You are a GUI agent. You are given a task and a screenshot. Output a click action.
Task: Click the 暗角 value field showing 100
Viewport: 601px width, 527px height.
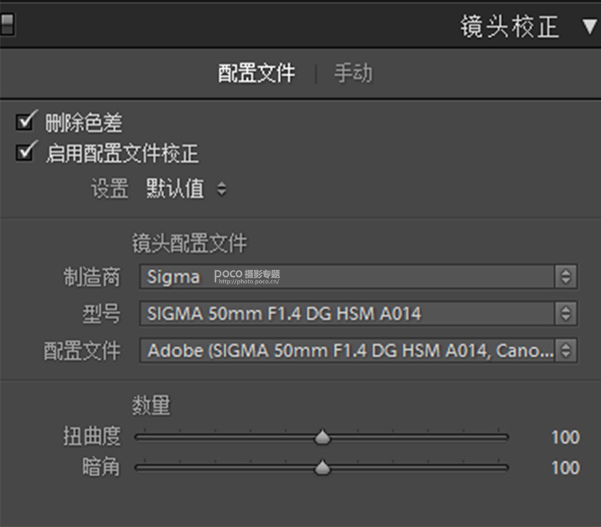point(565,467)
